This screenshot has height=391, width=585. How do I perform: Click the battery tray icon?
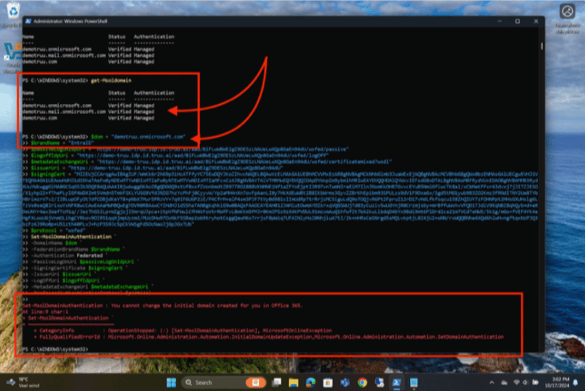click(535, 382)
